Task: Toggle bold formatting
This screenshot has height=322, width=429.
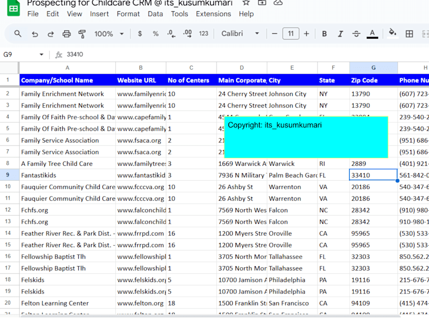Action: click(324, 34)
